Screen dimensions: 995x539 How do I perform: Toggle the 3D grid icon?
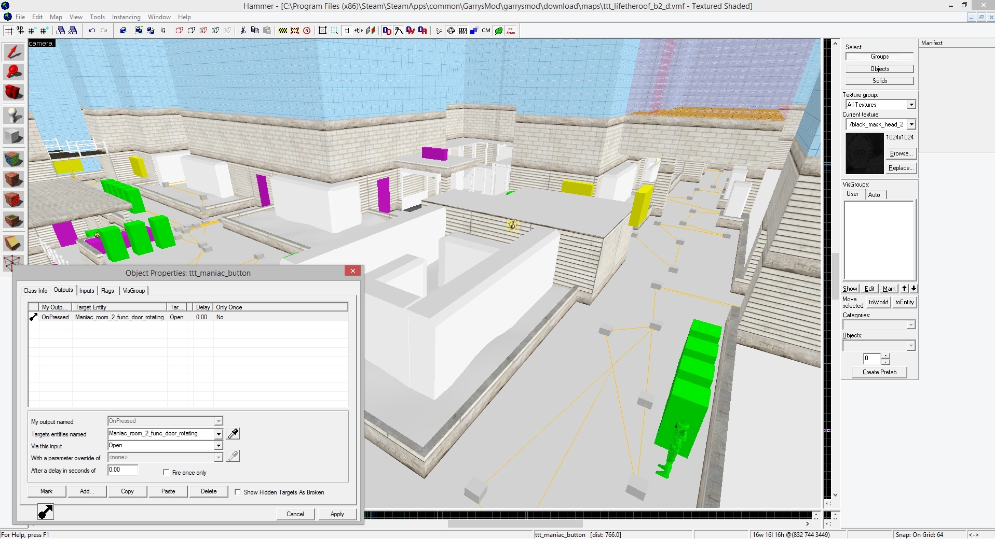tap(20, 31)
